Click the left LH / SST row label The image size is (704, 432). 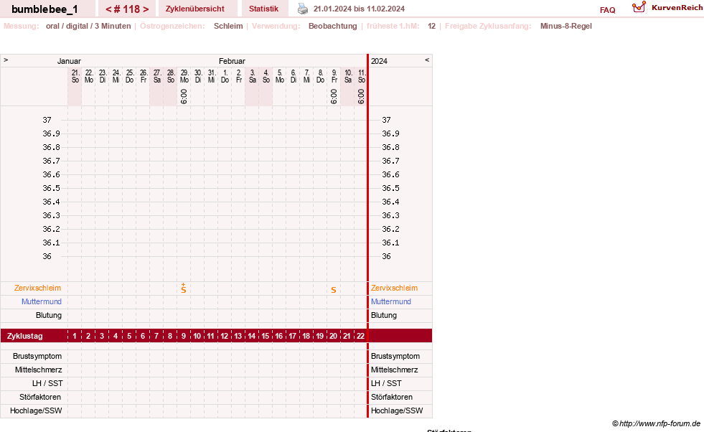47,383
